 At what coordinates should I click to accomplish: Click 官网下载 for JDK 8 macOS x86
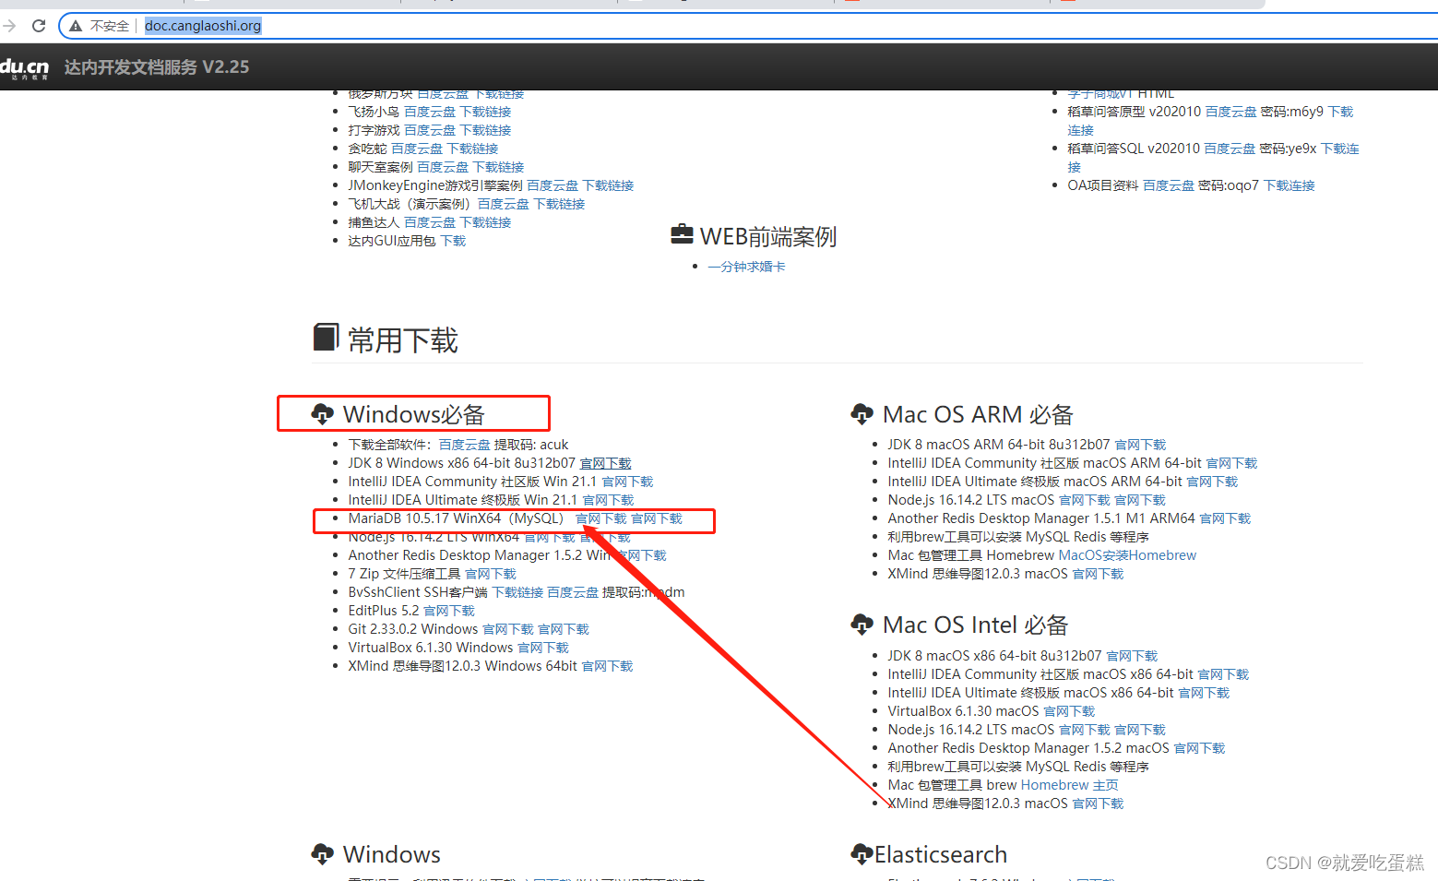(x=1132, y=656)
